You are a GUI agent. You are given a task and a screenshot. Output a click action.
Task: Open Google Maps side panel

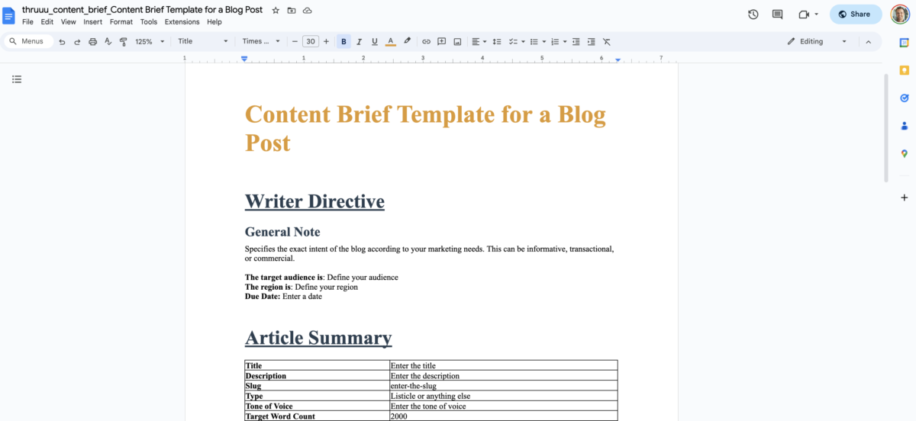[x=904, y=154]
